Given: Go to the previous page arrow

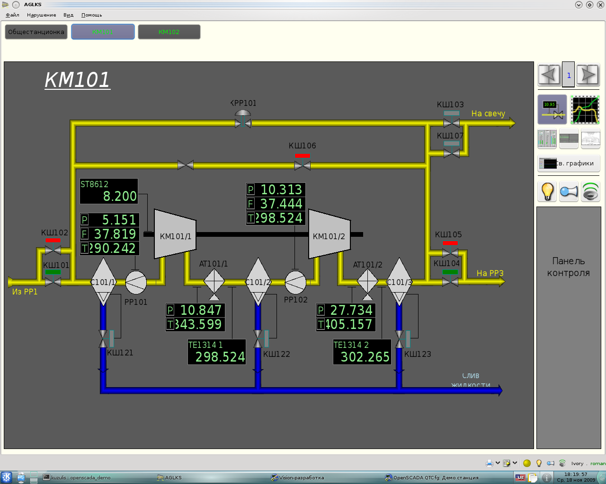Looking at the screenshot, I should 549,75.
